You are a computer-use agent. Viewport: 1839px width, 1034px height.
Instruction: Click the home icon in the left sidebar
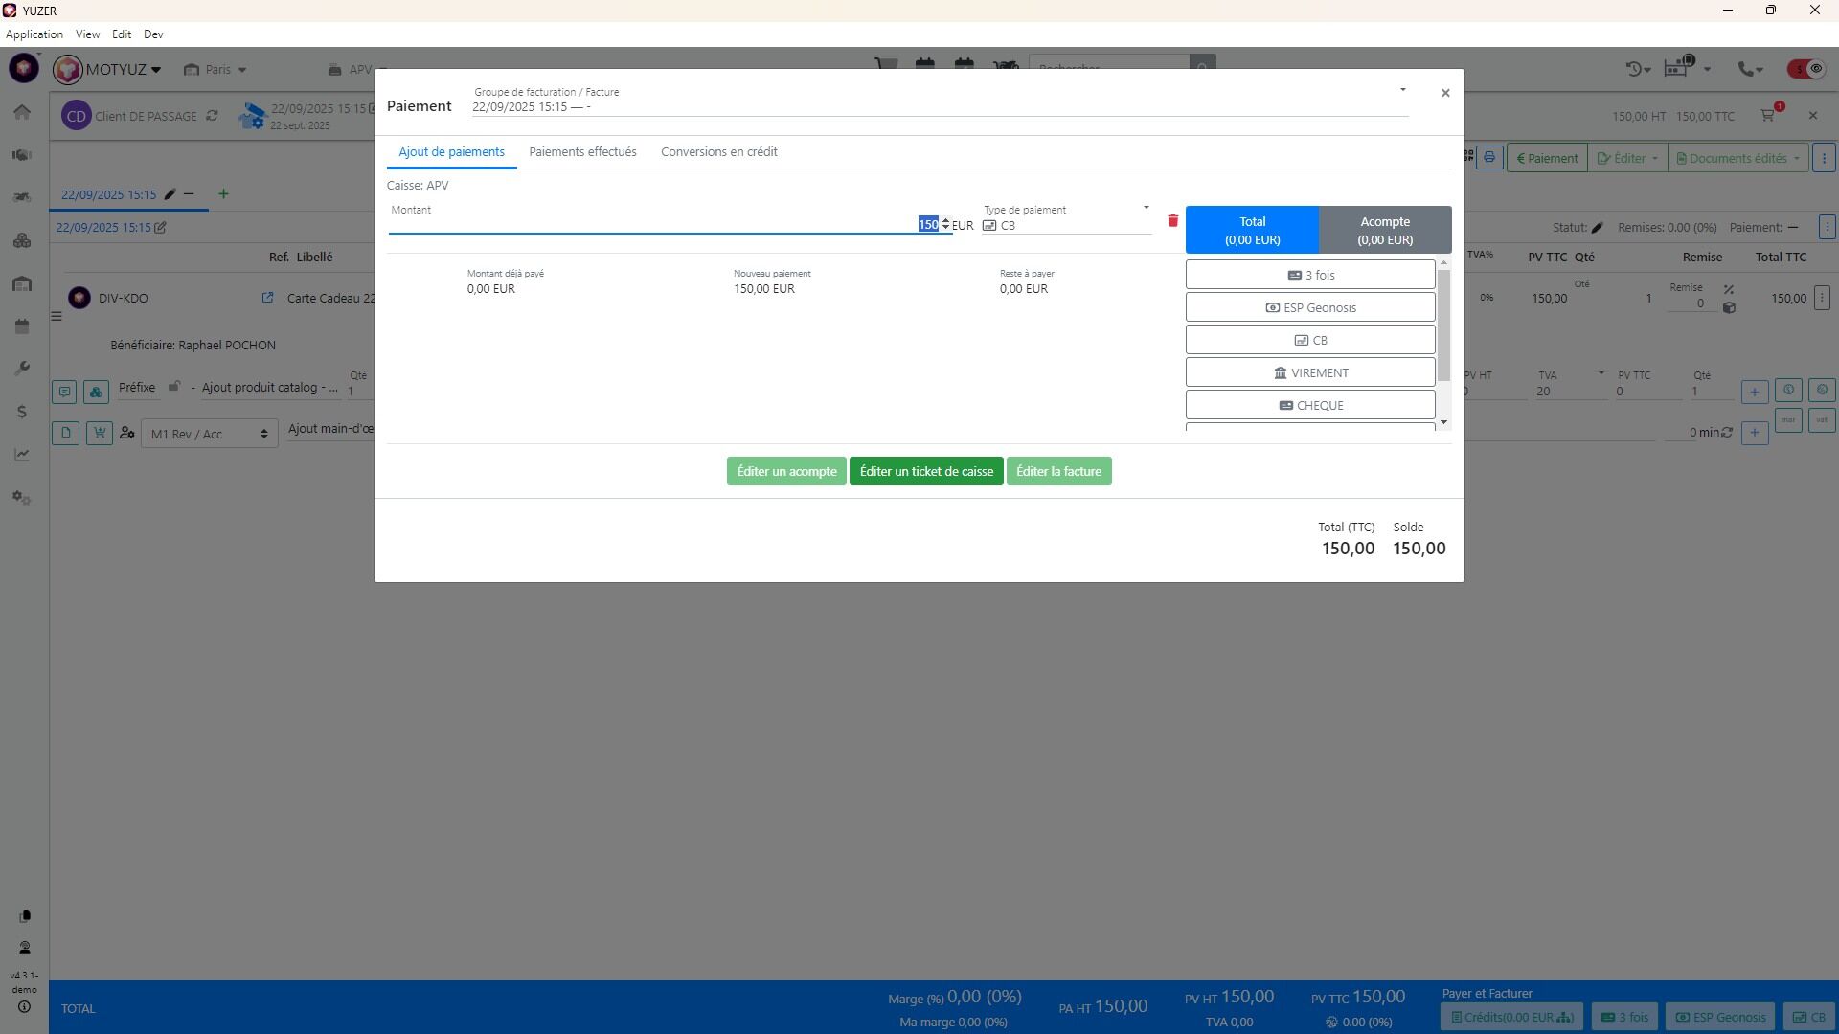22,112
